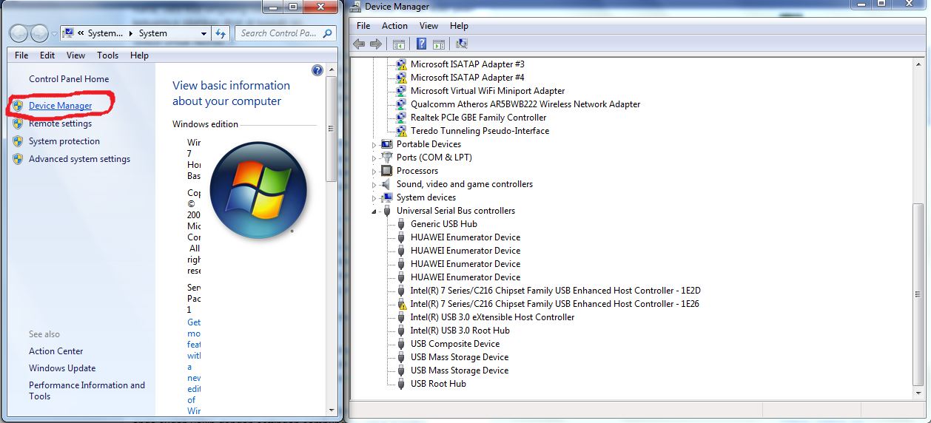Click the USB Root Hub device icon

point(401,384)
